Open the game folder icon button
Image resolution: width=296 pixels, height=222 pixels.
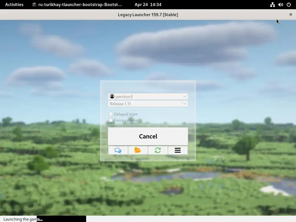(x=138, y=150)
